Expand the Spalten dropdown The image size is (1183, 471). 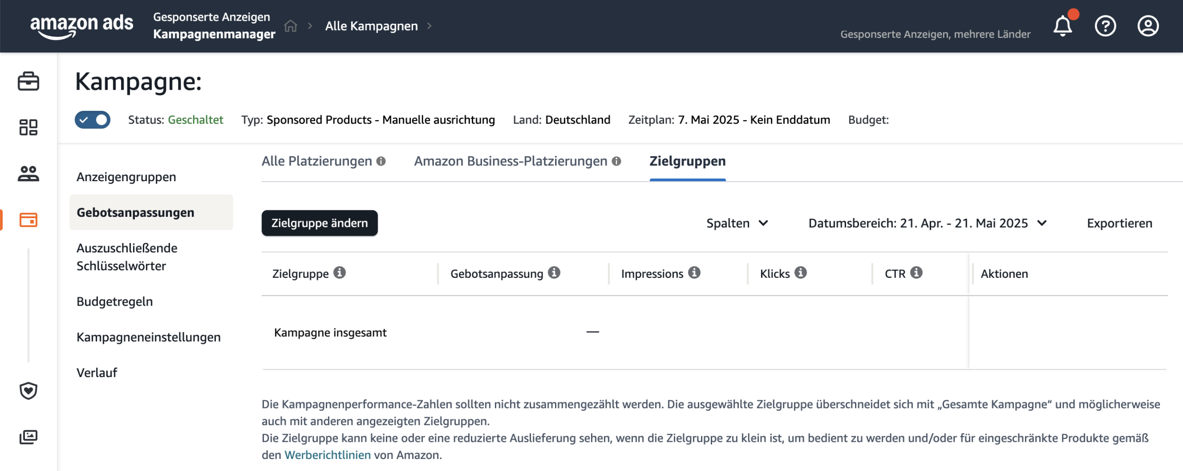738,223
